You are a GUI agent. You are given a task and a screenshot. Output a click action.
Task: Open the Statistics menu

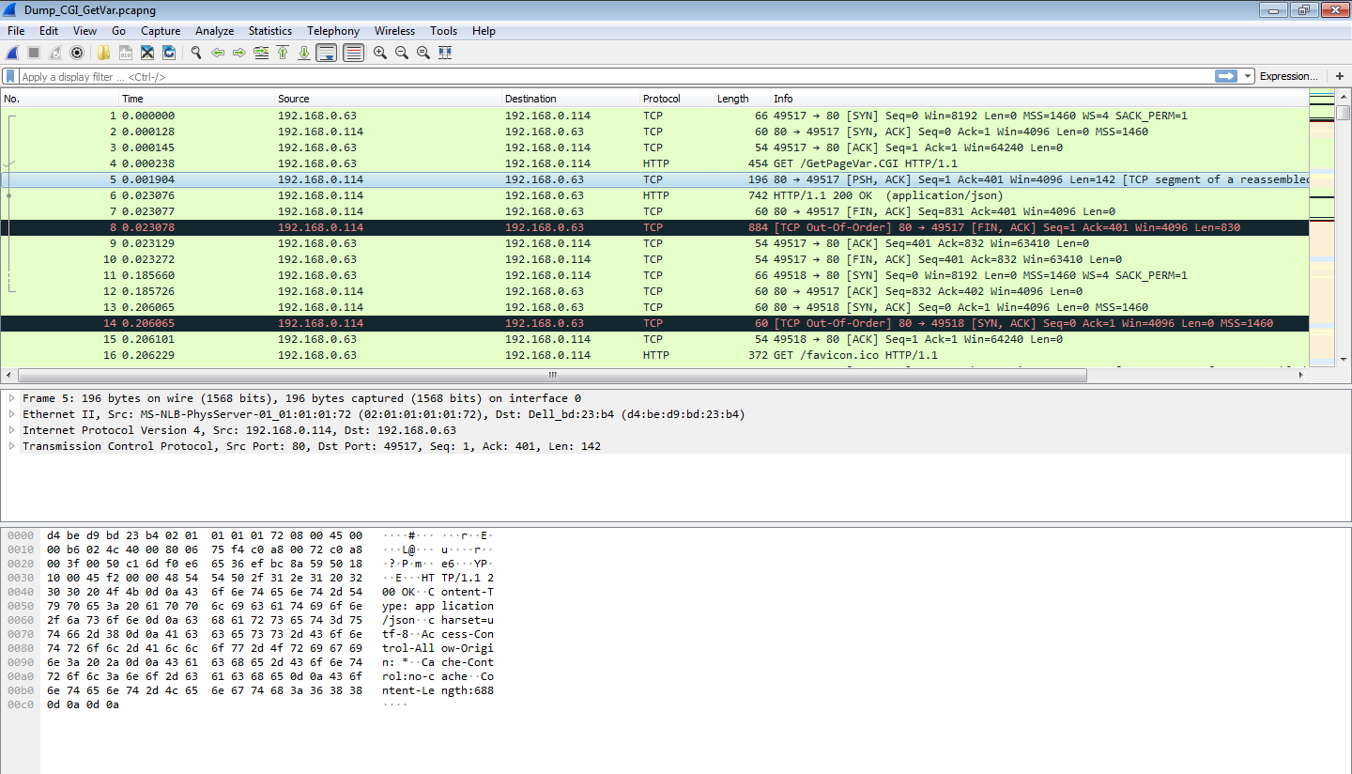[x=270, y=31]
